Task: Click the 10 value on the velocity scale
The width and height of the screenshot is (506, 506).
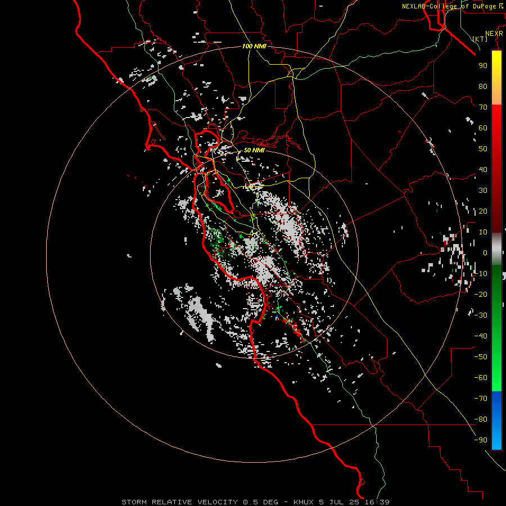Action: click(x=483, y=232)
